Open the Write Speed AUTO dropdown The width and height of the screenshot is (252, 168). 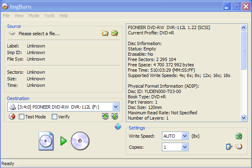tap(185, 136)
